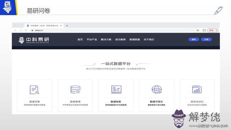
Task: Click the 数据采集 document search icon
Action: 34,90
